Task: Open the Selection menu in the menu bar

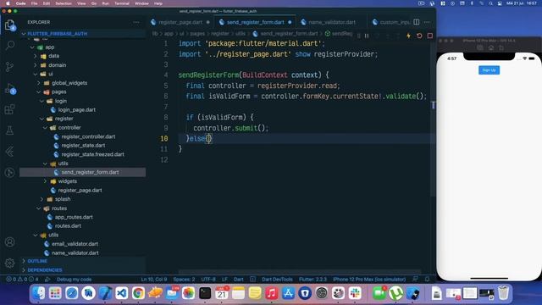Action: coord(64,3)
